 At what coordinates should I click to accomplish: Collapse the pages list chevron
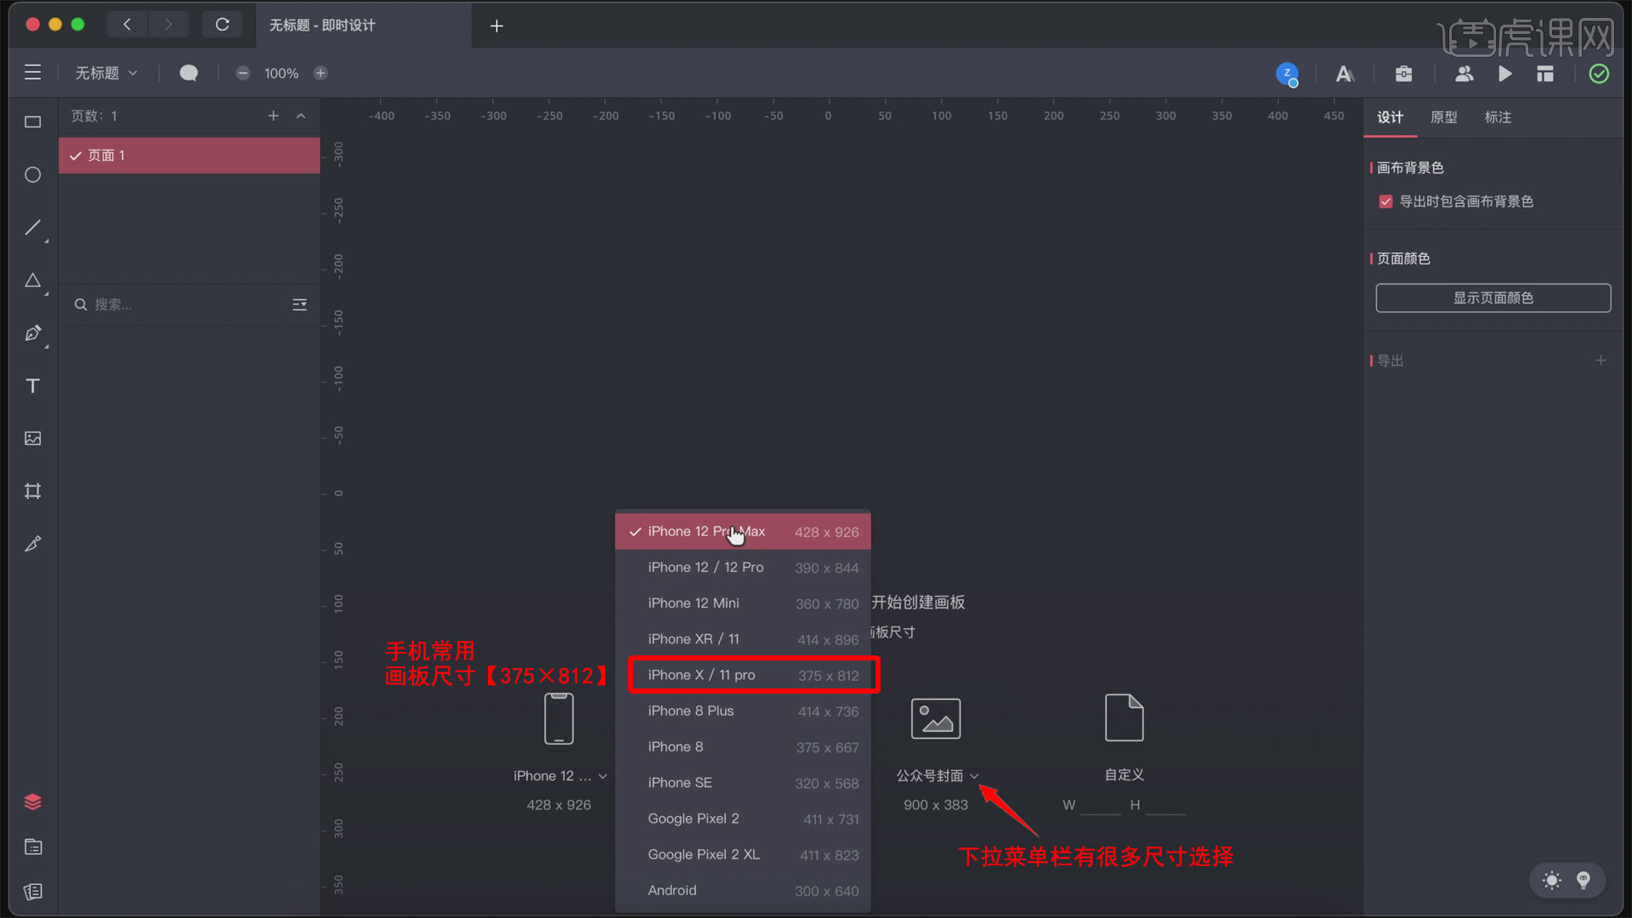click(301, 116)
